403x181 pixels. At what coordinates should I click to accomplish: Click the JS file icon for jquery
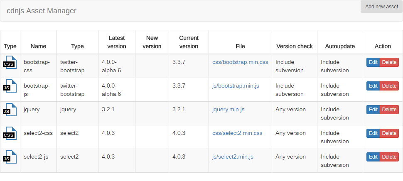point(10,110)
